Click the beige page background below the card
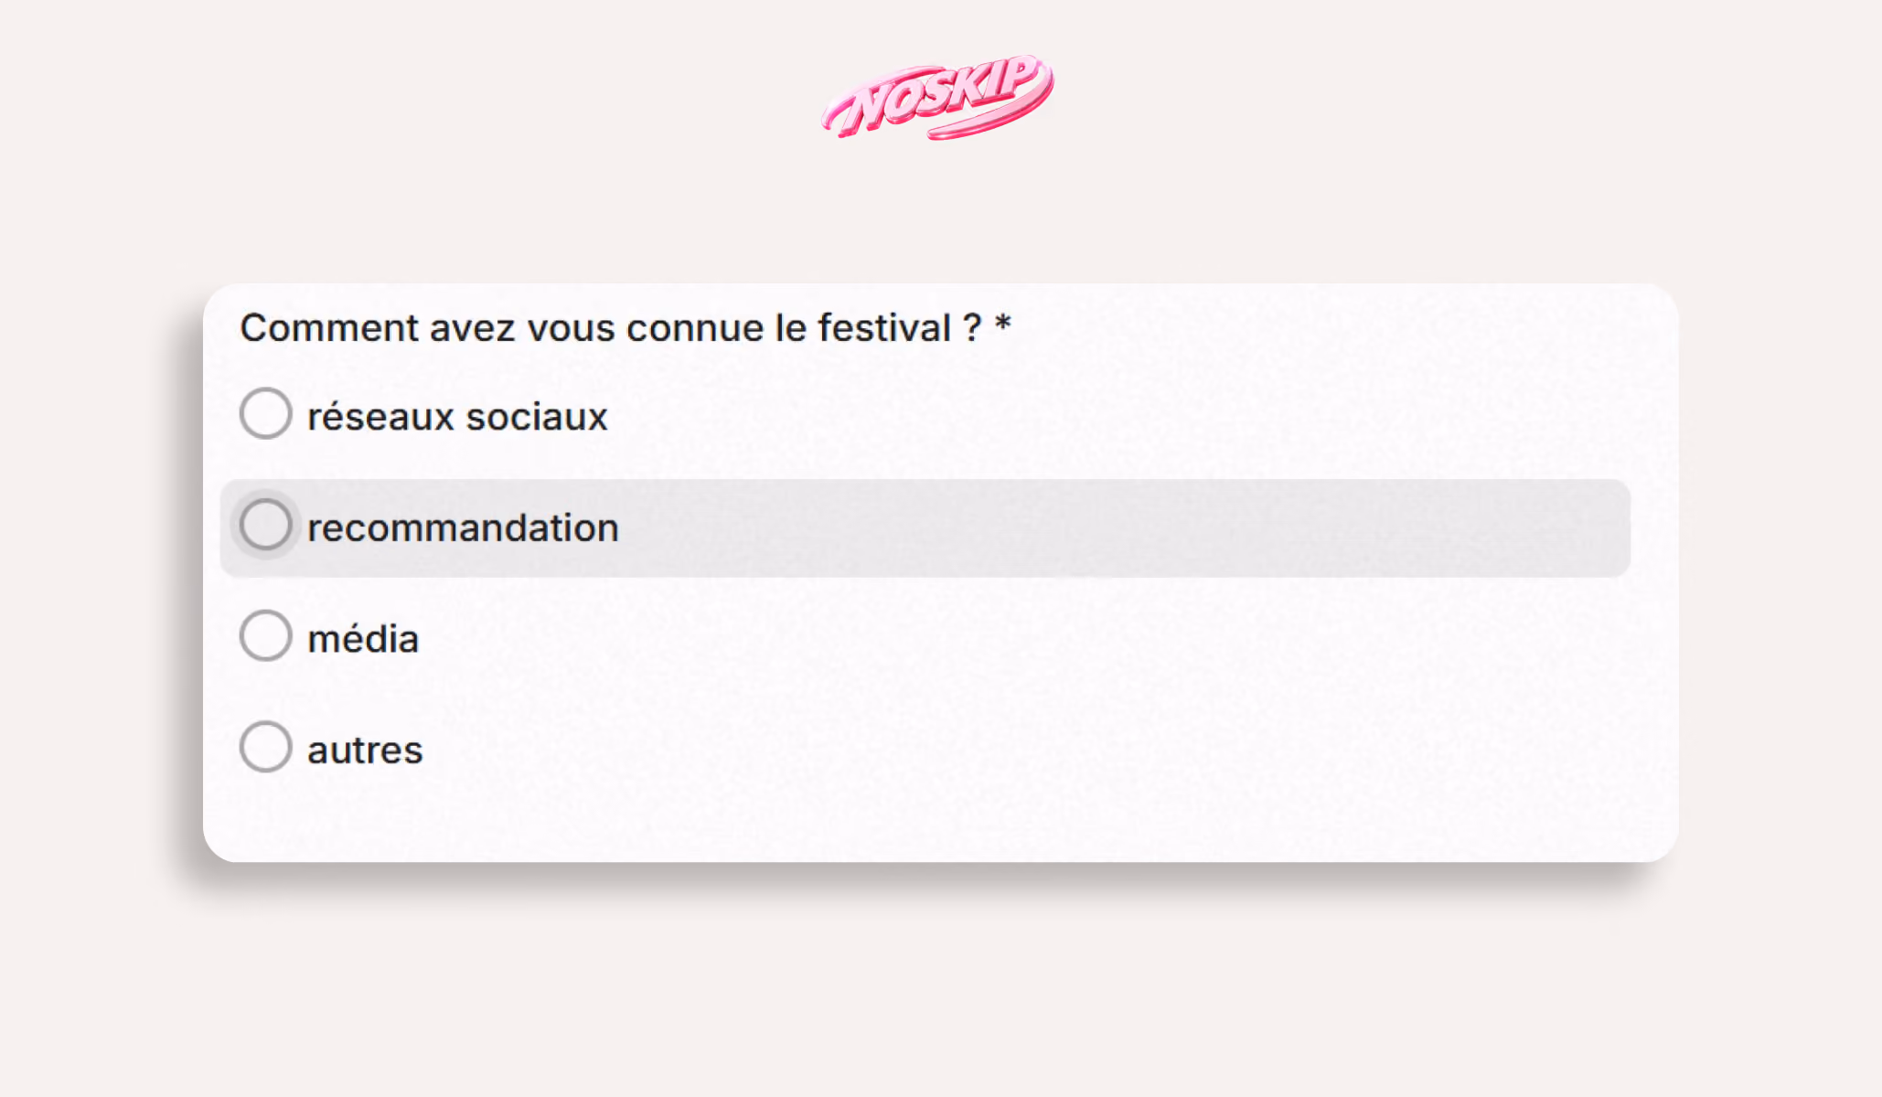The width and height of the screenshot is (1882, 1097). coord(940,987)
